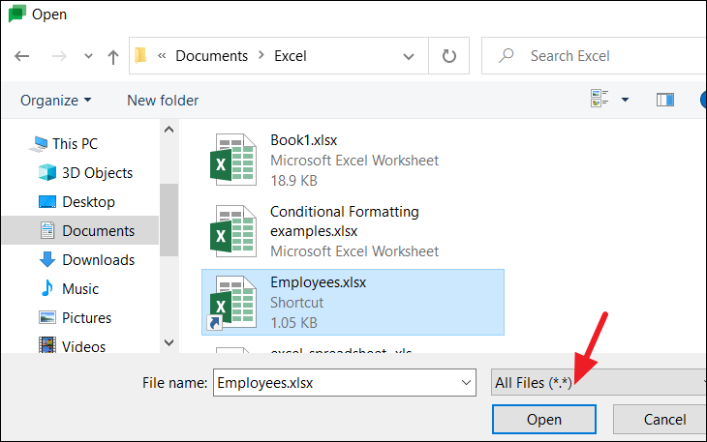707x442 pixels.
Task: Select the Book1.xlsx file name
Action: pyautogui.click(x=303, y=140)
